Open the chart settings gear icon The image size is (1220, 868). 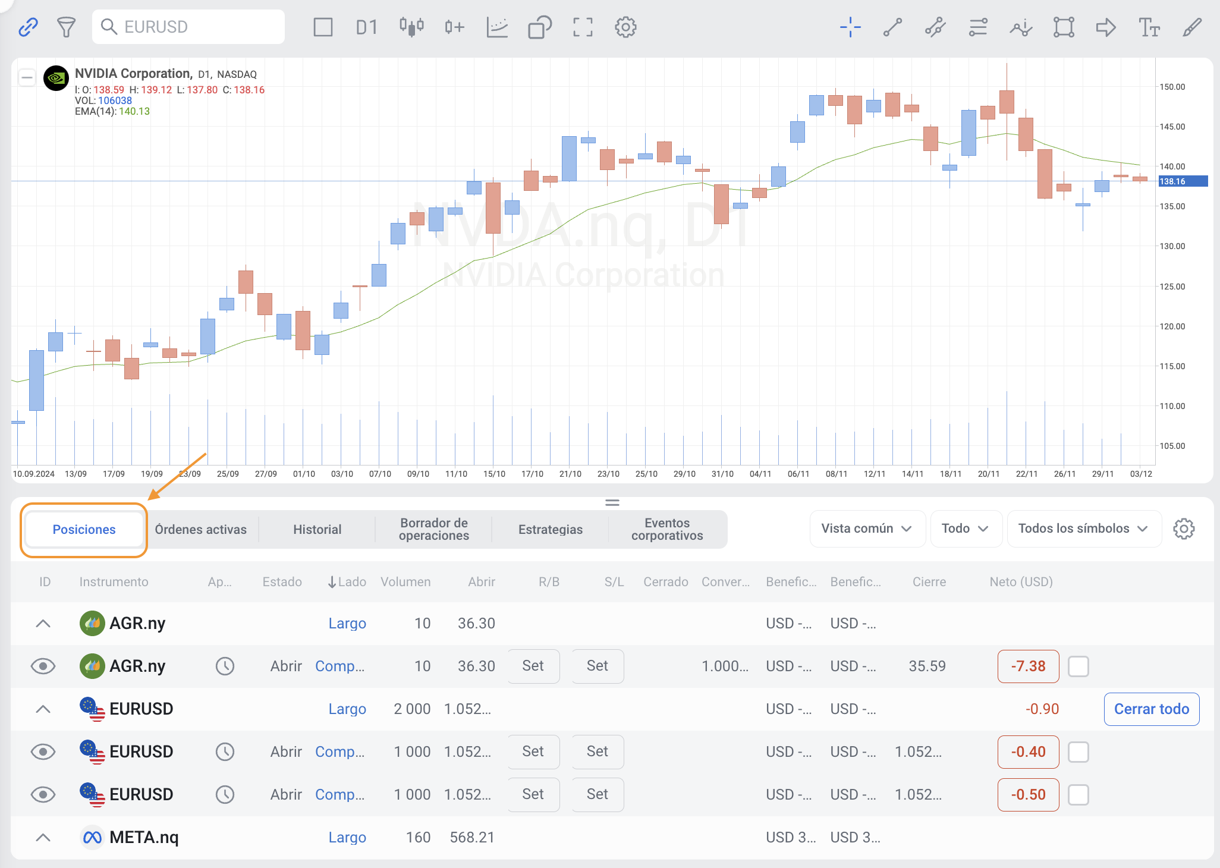tap(625, 27)
